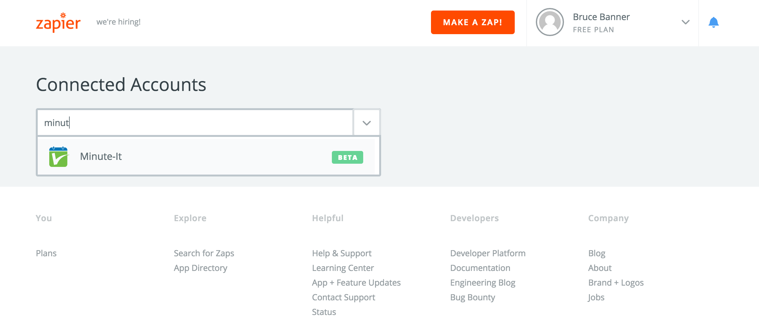759x322 pixels.
Task: Open the Company Blog link
Action: pyautogui.click(x=597, y=253)
